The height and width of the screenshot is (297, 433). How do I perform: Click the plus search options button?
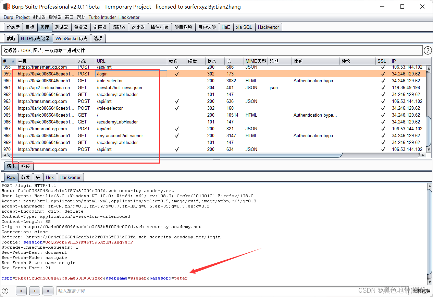click(35, 291)
